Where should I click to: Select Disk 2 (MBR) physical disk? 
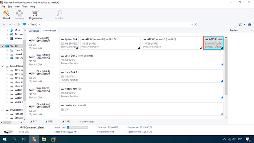tap(43, 76)
